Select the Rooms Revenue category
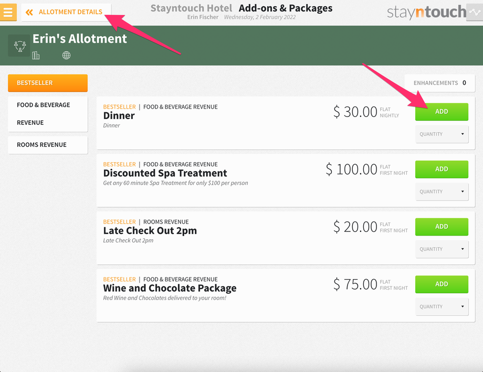This screenshot has width=483, height=372. (x=48, y=145)
